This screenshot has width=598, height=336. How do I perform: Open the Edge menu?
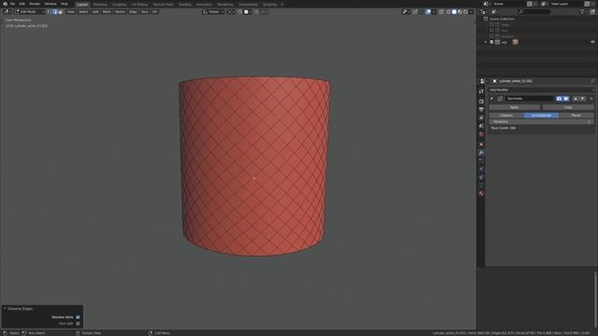(x=133, y=12)
